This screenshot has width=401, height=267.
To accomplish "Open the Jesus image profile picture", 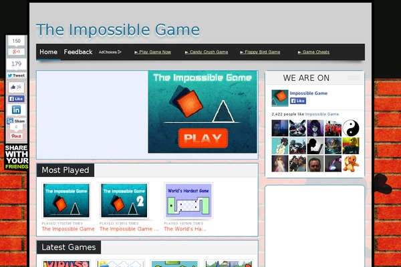I will pyautogui.click(x=280, y=164).
